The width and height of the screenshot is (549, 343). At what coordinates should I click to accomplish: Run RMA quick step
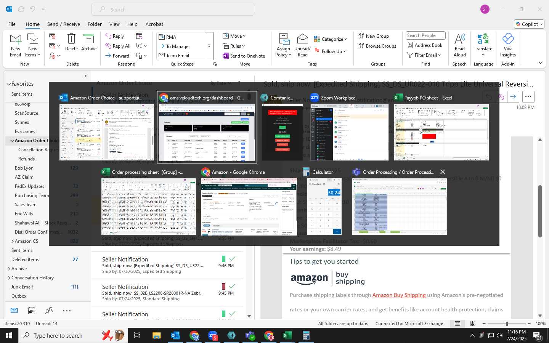click(181, 37)
